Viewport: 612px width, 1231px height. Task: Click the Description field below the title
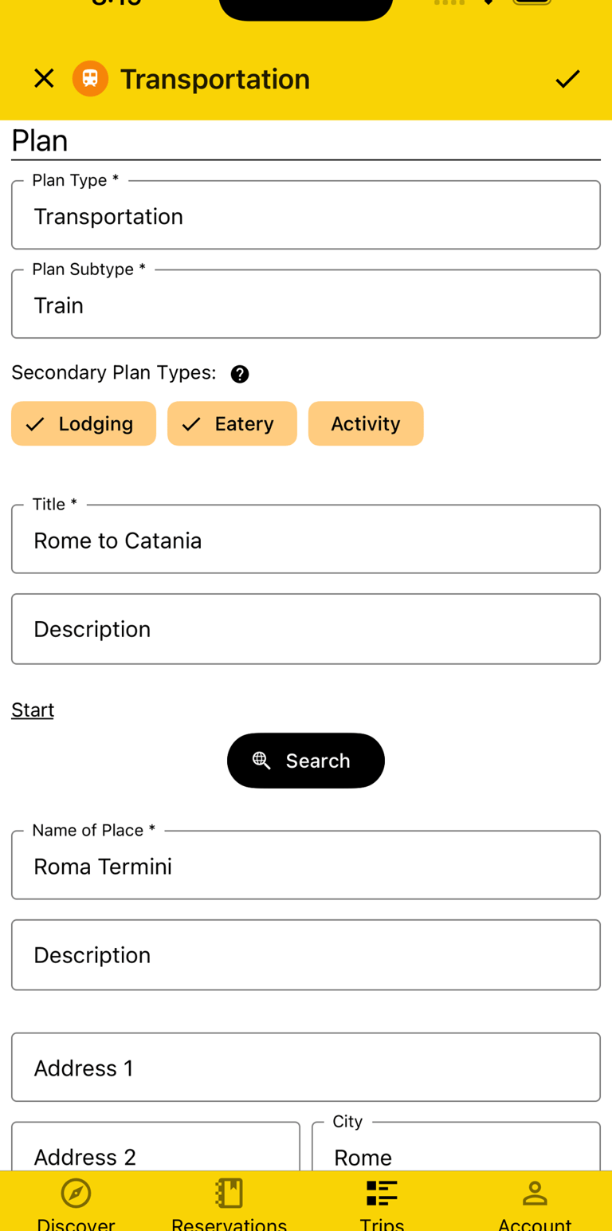(x=306, y=629)
